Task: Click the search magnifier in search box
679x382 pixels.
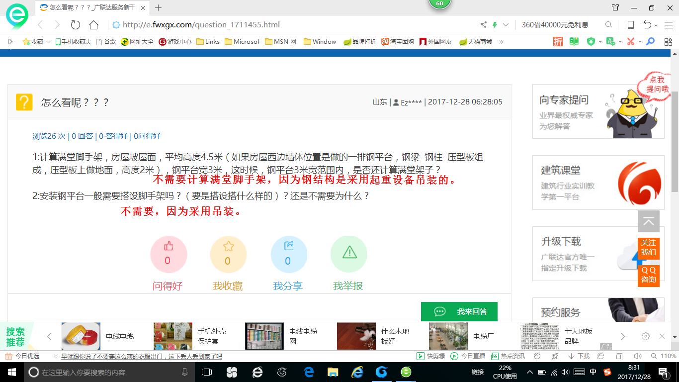Action: coord(608,25)
